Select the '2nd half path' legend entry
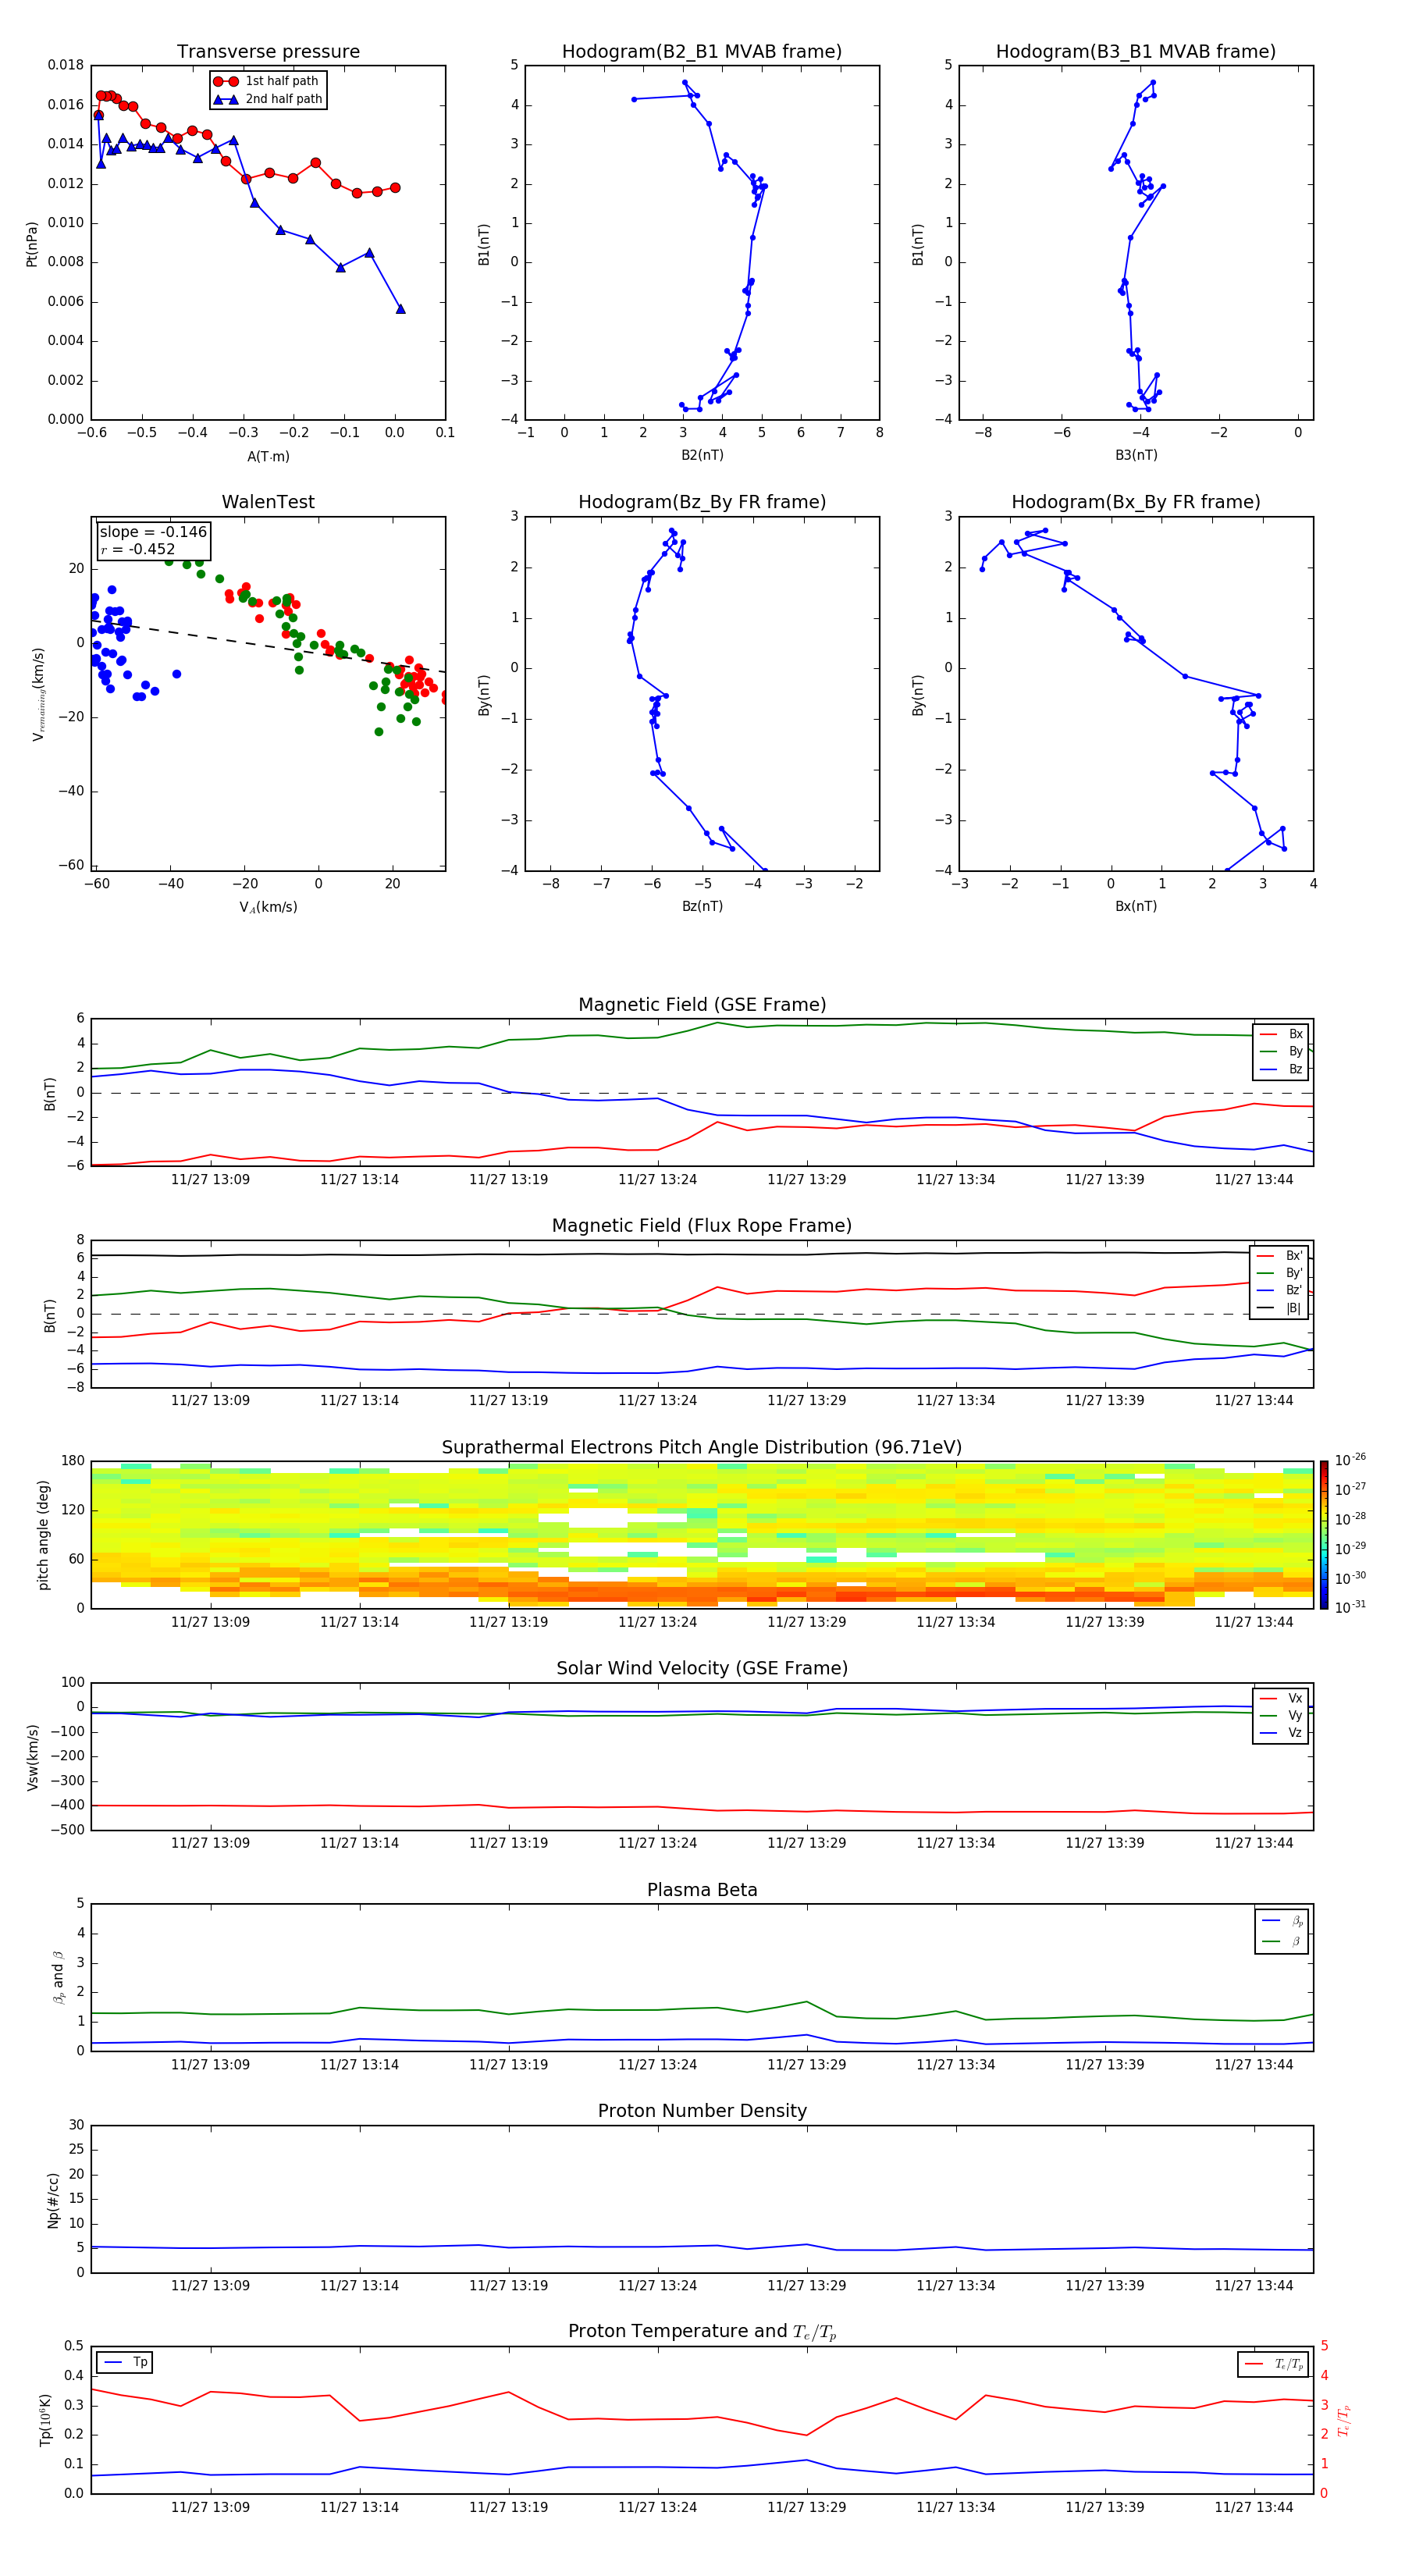 (267, 99)
